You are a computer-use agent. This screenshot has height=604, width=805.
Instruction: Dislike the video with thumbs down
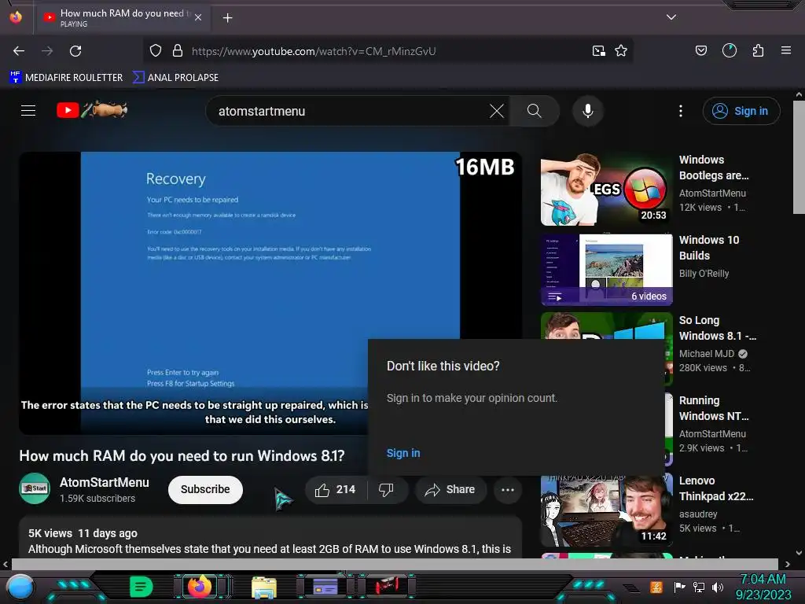coord(387,489)
